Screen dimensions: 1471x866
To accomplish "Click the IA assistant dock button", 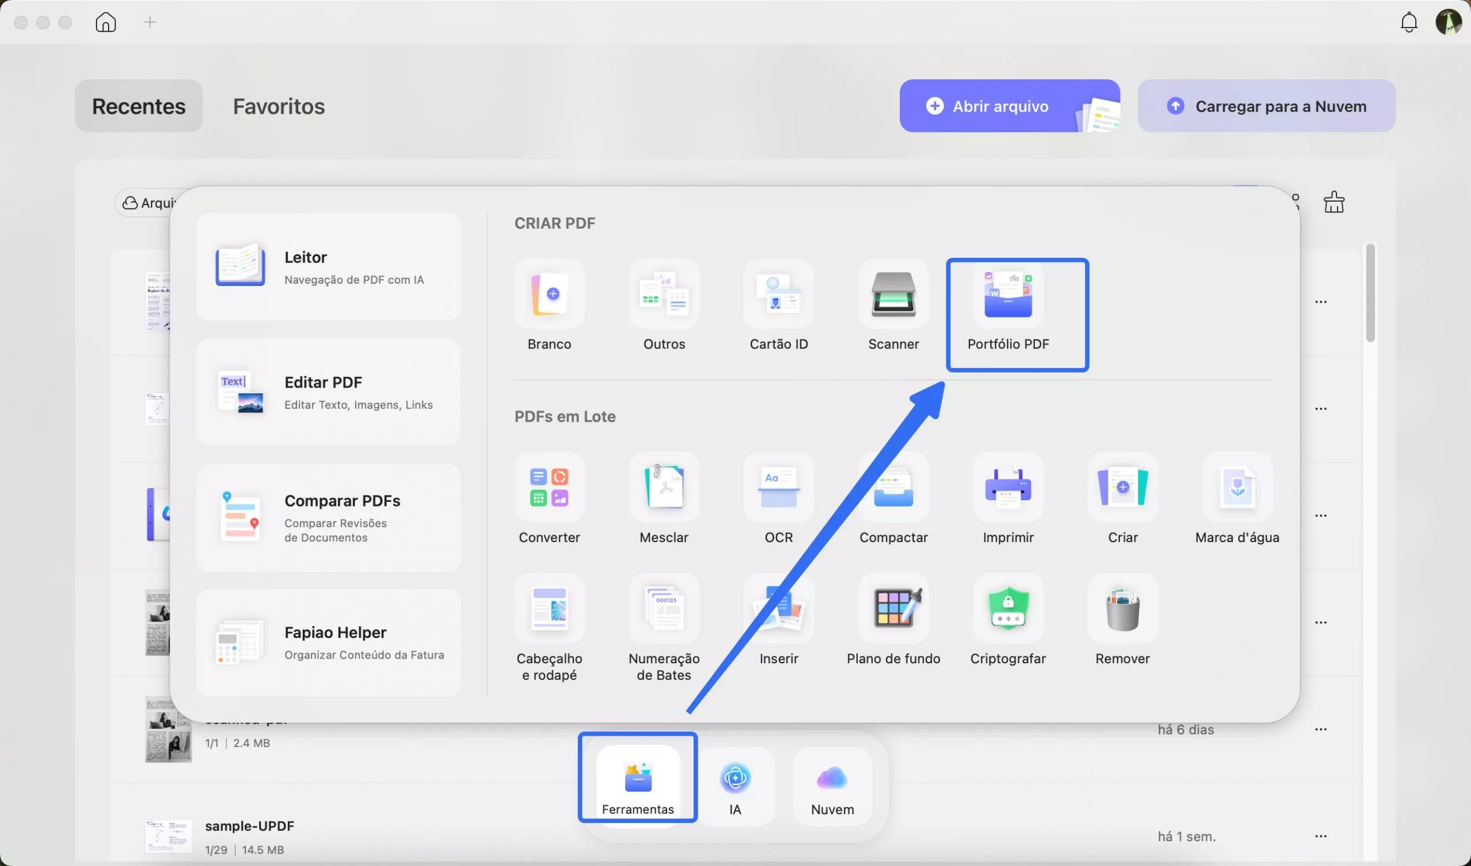I will click(735, 786).
